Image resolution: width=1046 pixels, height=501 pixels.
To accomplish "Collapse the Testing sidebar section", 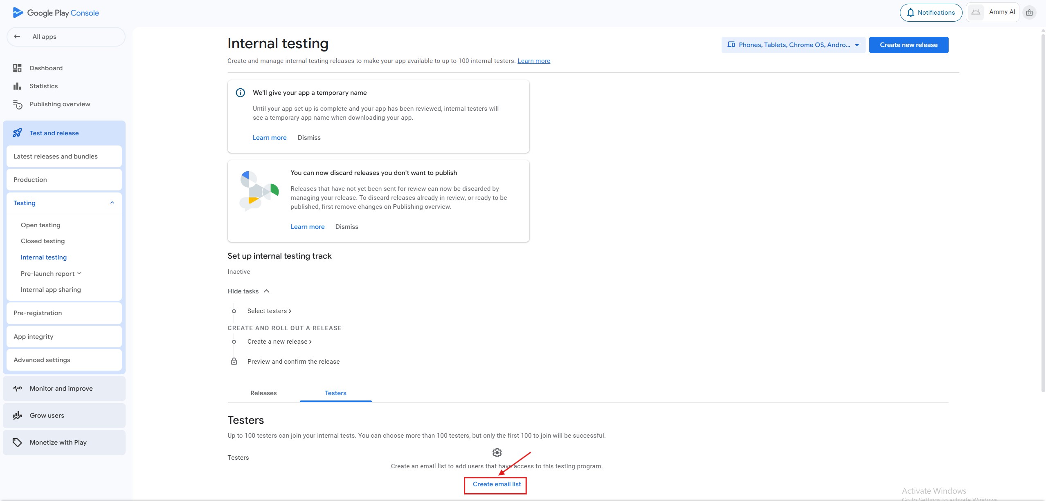I will pyautogui.click(x=112, y=203).
